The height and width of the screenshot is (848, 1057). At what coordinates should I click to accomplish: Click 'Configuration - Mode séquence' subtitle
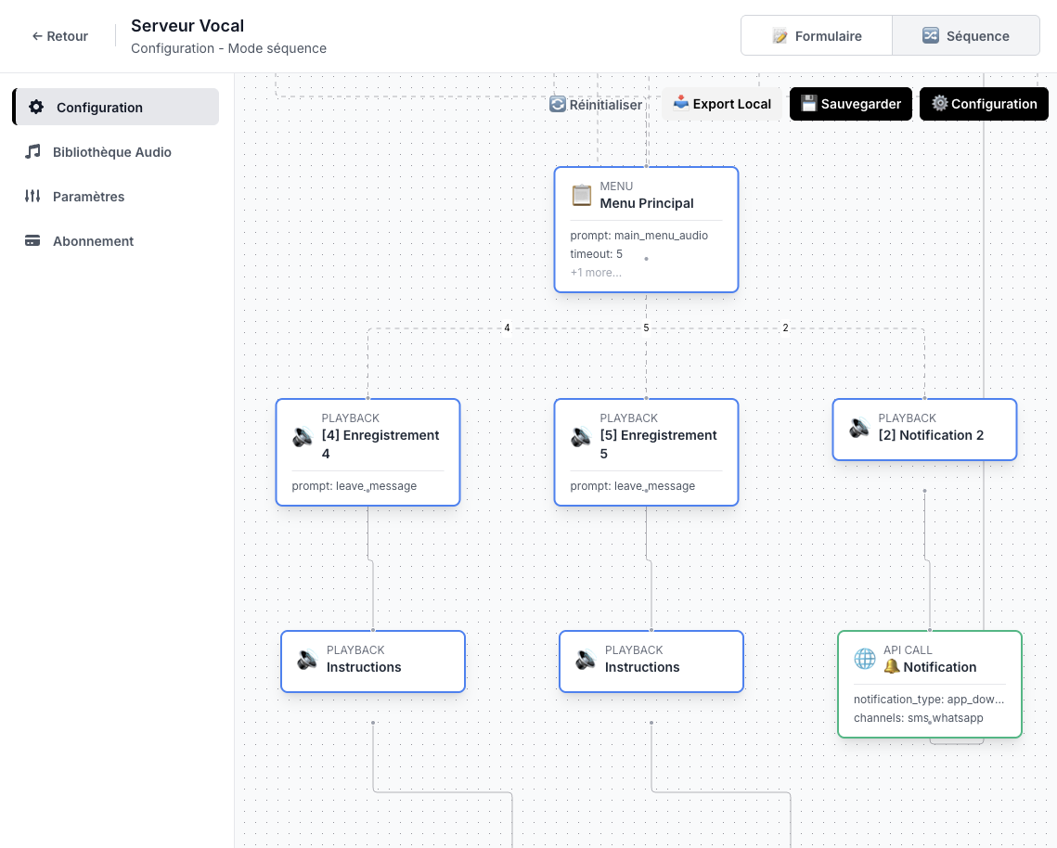(228, 48)
